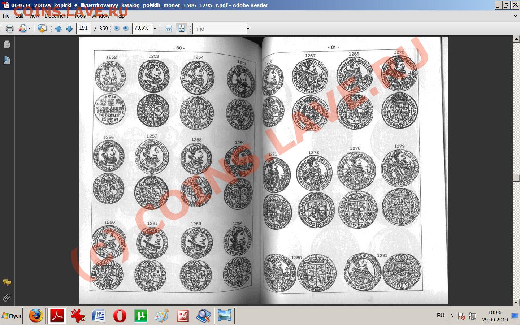Toggle fit one full page view
The height and width of the screenshot is (325, 520).
pyautogui.click(x=181, y=29)
